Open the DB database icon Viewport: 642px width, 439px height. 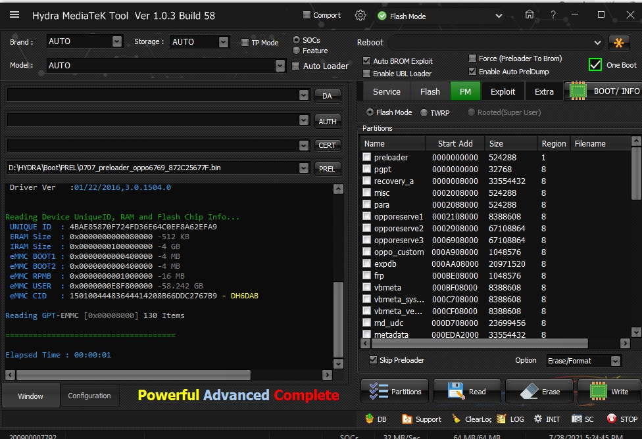[x=369, y=419]
